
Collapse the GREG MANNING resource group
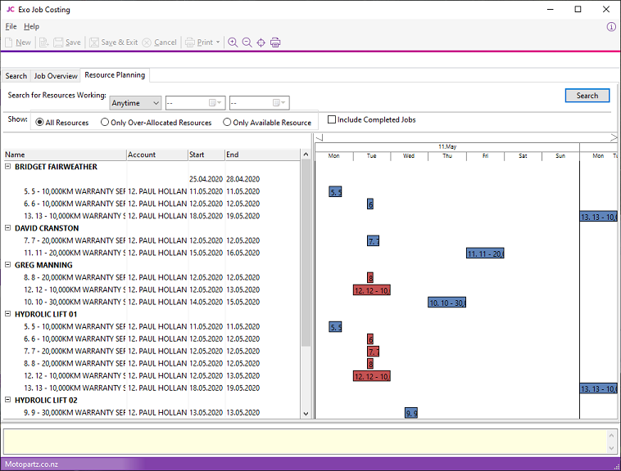pyautogui.click(x=8, y=265)
